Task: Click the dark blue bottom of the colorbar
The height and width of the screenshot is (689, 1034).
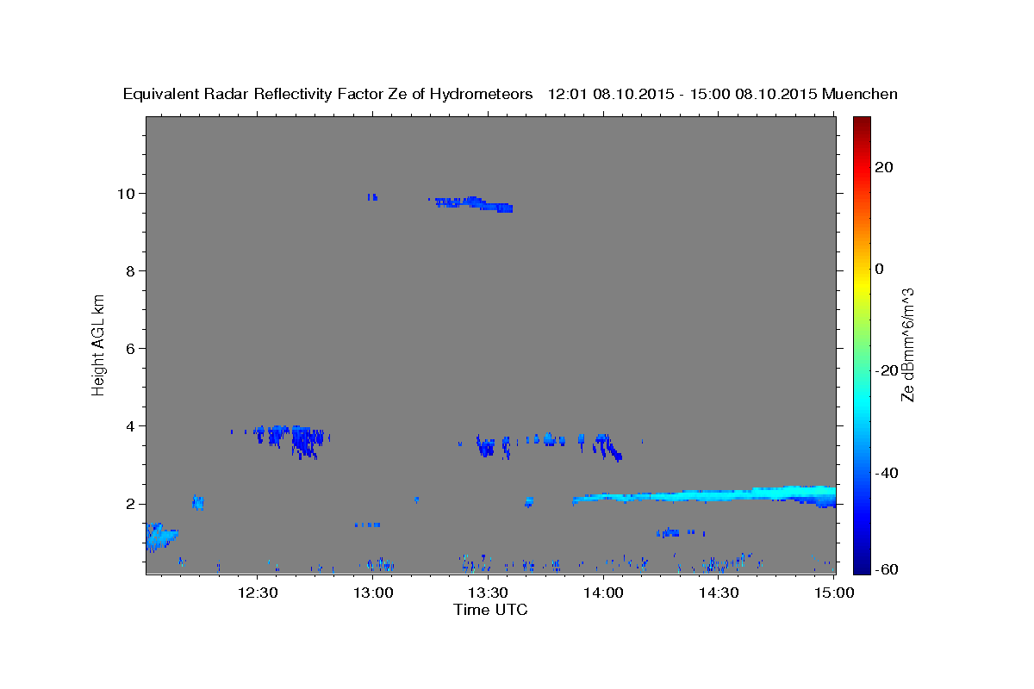Action: pos(861,560)
